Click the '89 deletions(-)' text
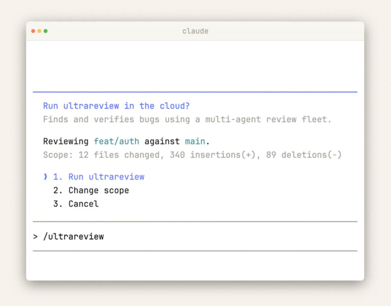 click(302, 155)
